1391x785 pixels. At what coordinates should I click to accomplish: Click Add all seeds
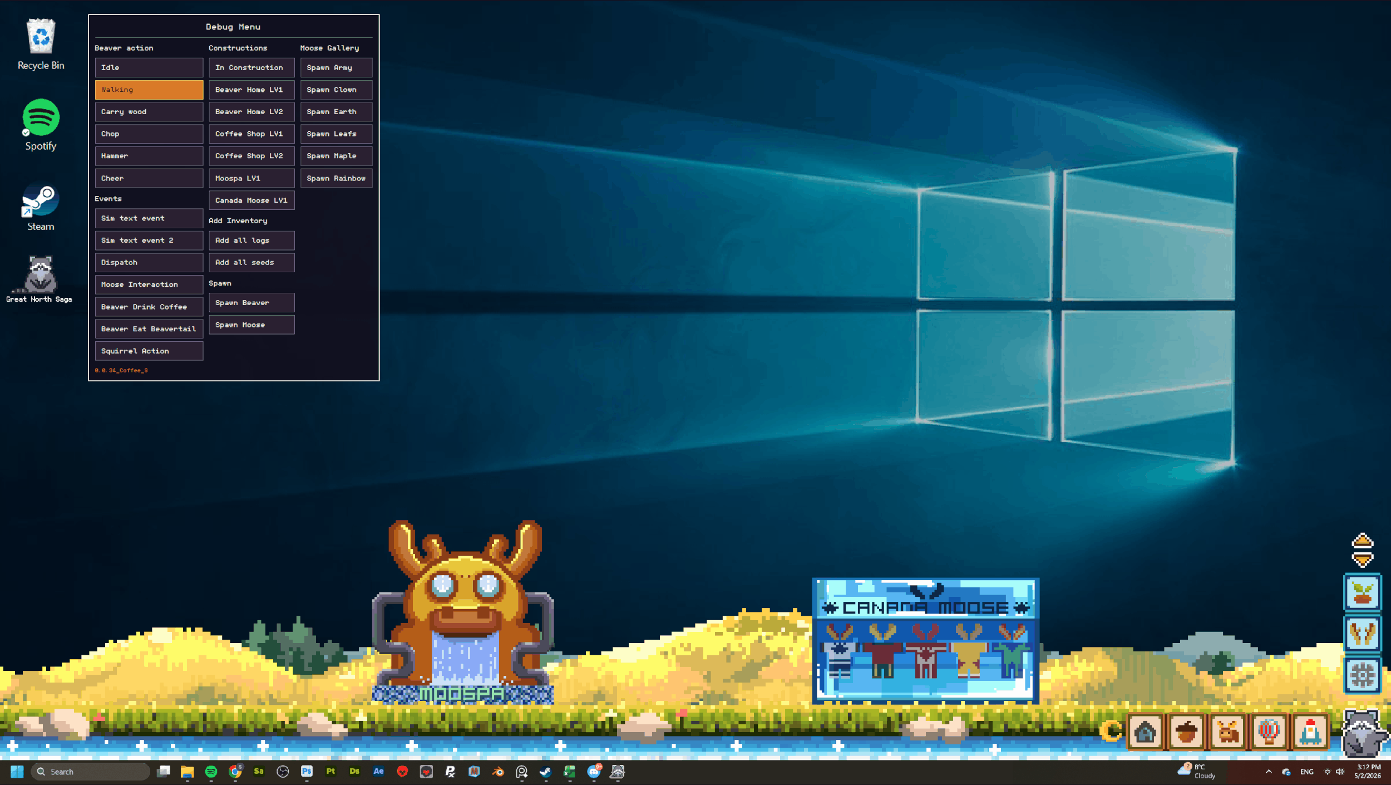pos(251,262)
